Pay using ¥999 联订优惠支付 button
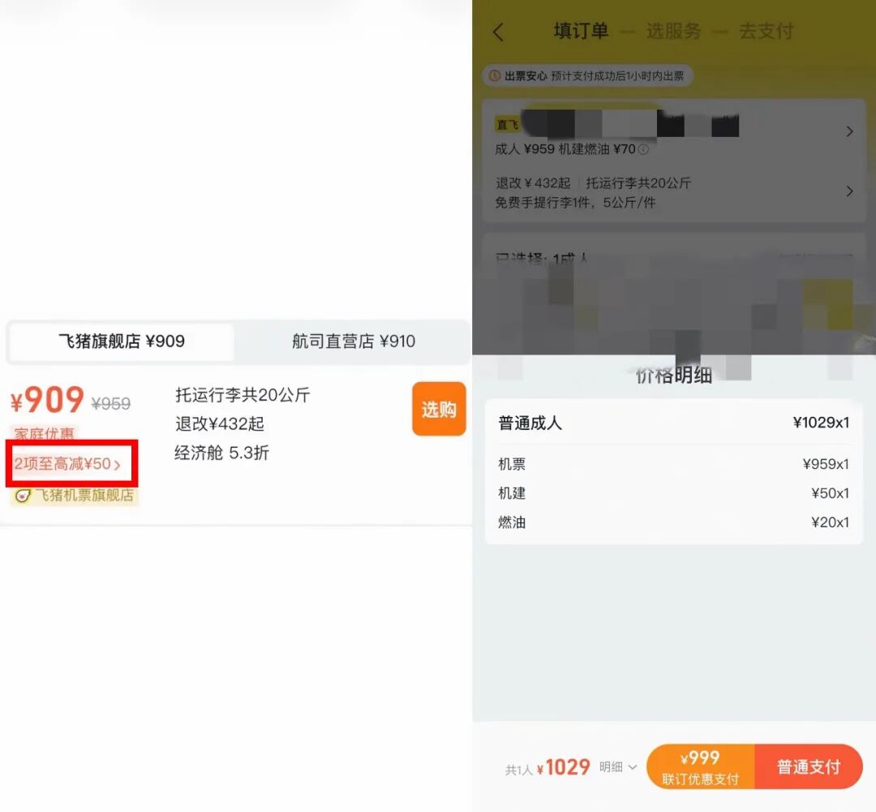Screen dimensions: 876x812 click(700, 767)
